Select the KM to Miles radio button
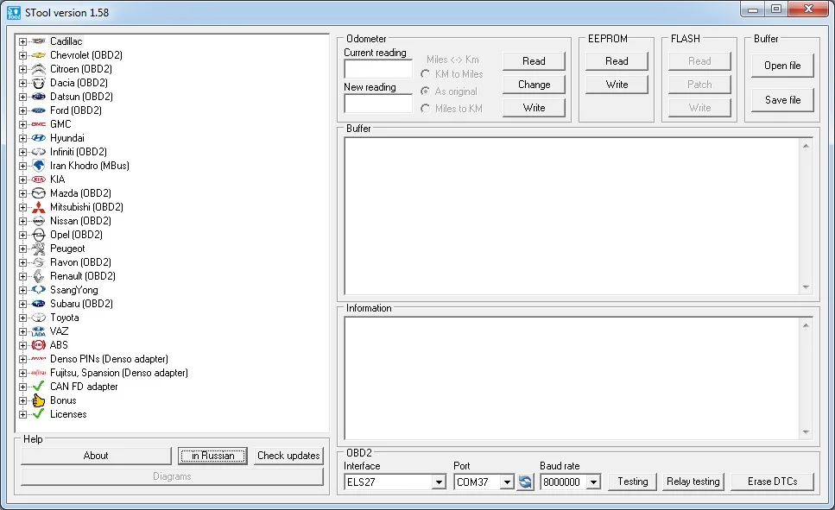Screen dimensions: 835x510 [x=425, y=74]
